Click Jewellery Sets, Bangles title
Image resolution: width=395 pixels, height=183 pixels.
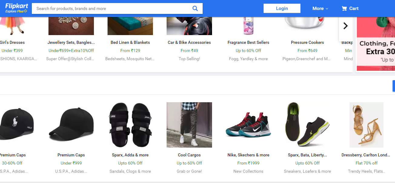(x=71, y=42)
